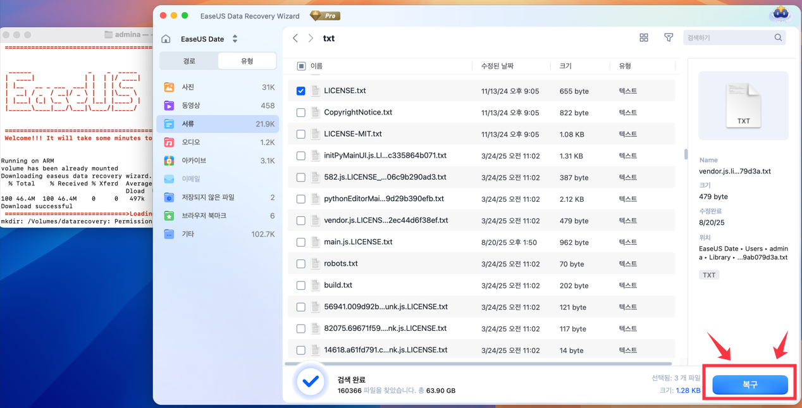Sort files by 수정된 날짜 column
Screen dimensions: 802x408
click(497, 66)
